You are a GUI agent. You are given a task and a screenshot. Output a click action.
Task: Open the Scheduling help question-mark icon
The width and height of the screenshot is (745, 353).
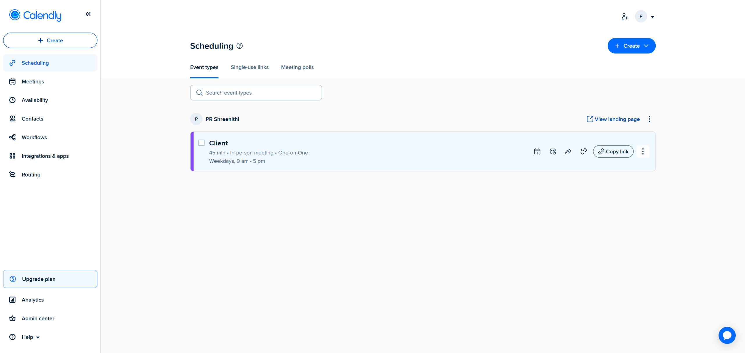240,46
